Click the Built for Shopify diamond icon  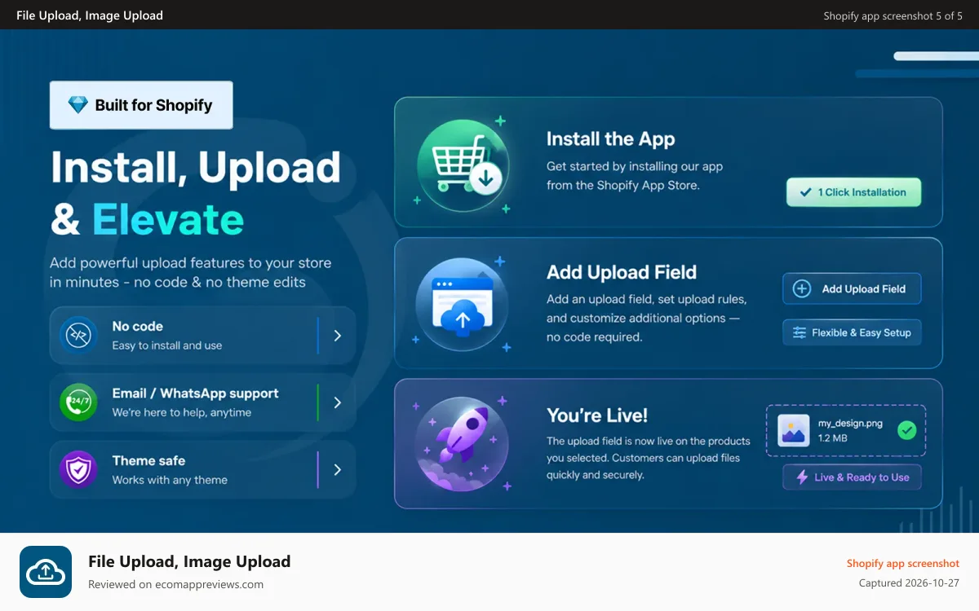[78, 105]
